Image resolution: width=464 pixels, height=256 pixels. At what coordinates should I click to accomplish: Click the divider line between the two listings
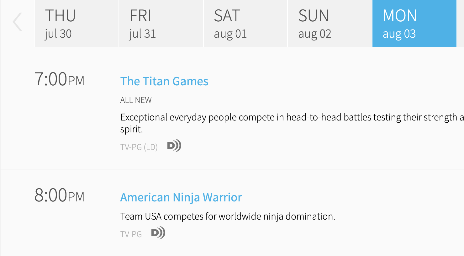pos(232,169)
